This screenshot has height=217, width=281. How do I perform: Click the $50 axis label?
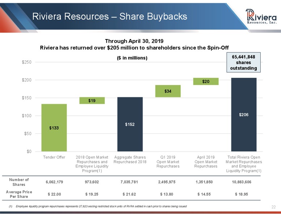28,133
